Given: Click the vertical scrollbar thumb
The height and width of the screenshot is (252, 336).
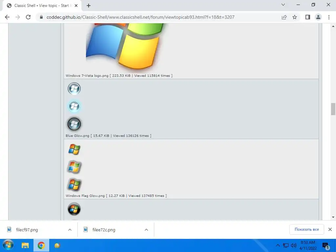Looking at the screenshot, I should point(333,109).
